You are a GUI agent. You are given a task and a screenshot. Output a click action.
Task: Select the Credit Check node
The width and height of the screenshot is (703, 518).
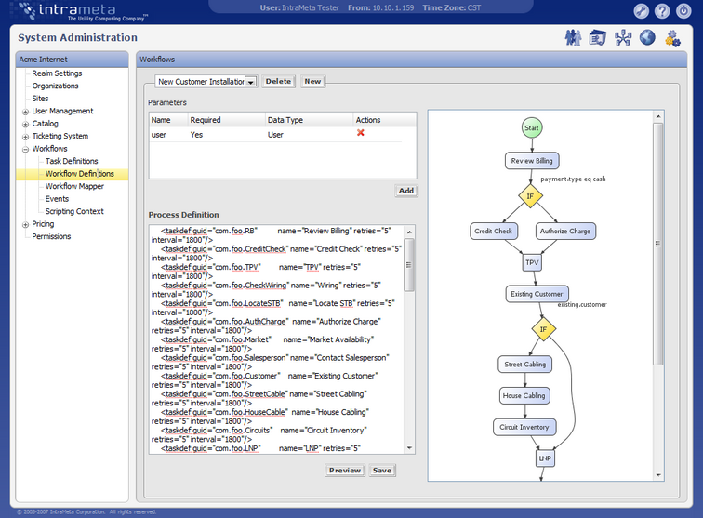(x=493, y=231)
